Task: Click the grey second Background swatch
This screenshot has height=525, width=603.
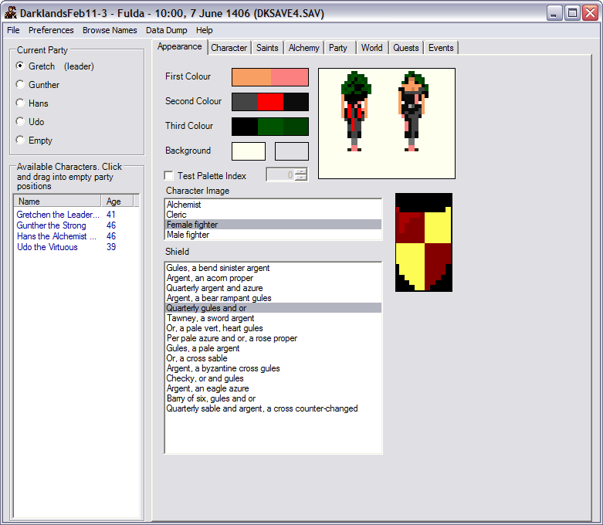Action: click(x=292, y=151)
